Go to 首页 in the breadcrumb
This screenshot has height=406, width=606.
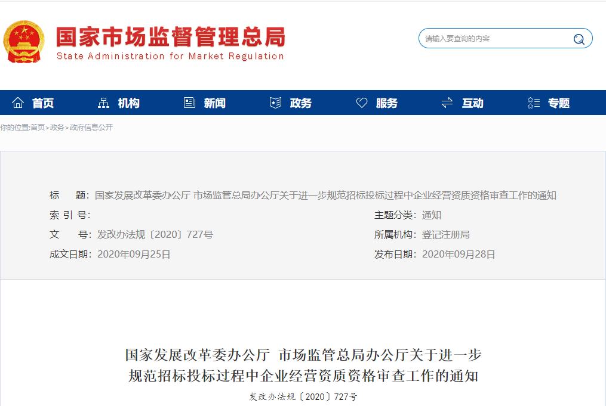tap(38, 128)
